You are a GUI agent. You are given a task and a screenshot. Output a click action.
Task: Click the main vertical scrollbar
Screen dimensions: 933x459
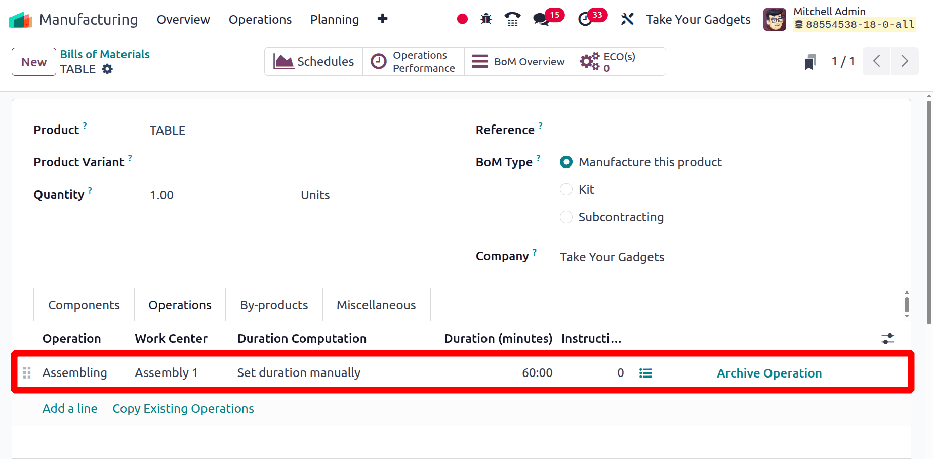pyautogui.click(x=929, y=213)
